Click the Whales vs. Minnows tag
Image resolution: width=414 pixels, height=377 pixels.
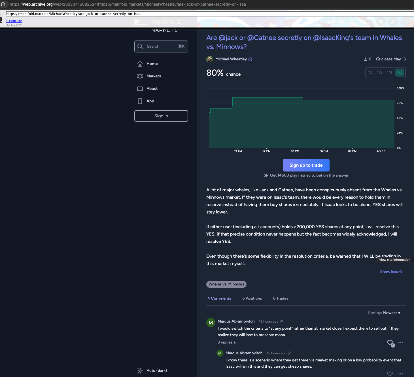[x=226, y=284]
